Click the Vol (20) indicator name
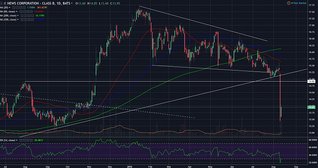Screen dimensions: 318x168 4,7
